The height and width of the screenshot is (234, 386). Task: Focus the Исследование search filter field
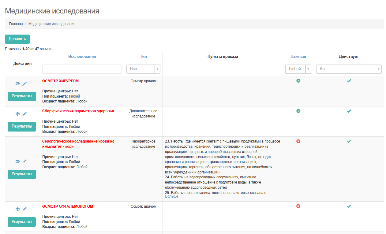coord(82,69)
